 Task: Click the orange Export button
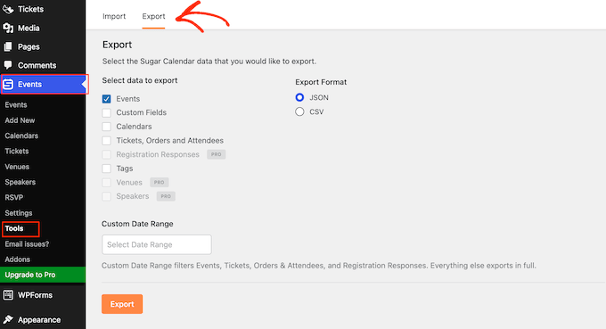[x=122, y=304]
